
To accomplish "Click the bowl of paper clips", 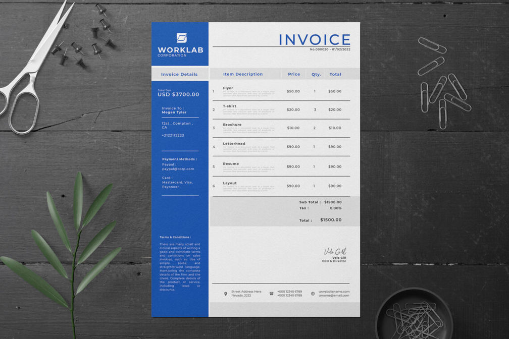I will [x=414, y=314].
